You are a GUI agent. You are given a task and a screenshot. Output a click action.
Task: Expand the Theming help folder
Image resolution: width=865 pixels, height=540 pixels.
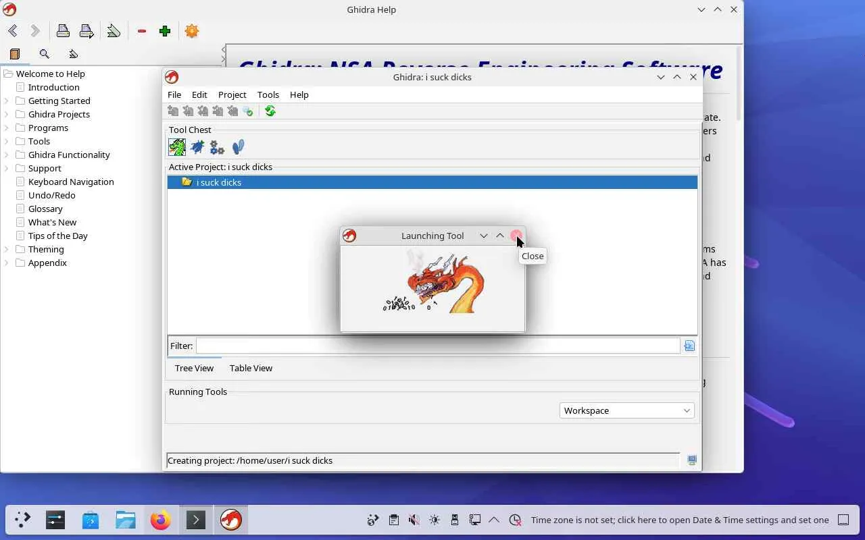coord(6,249)
